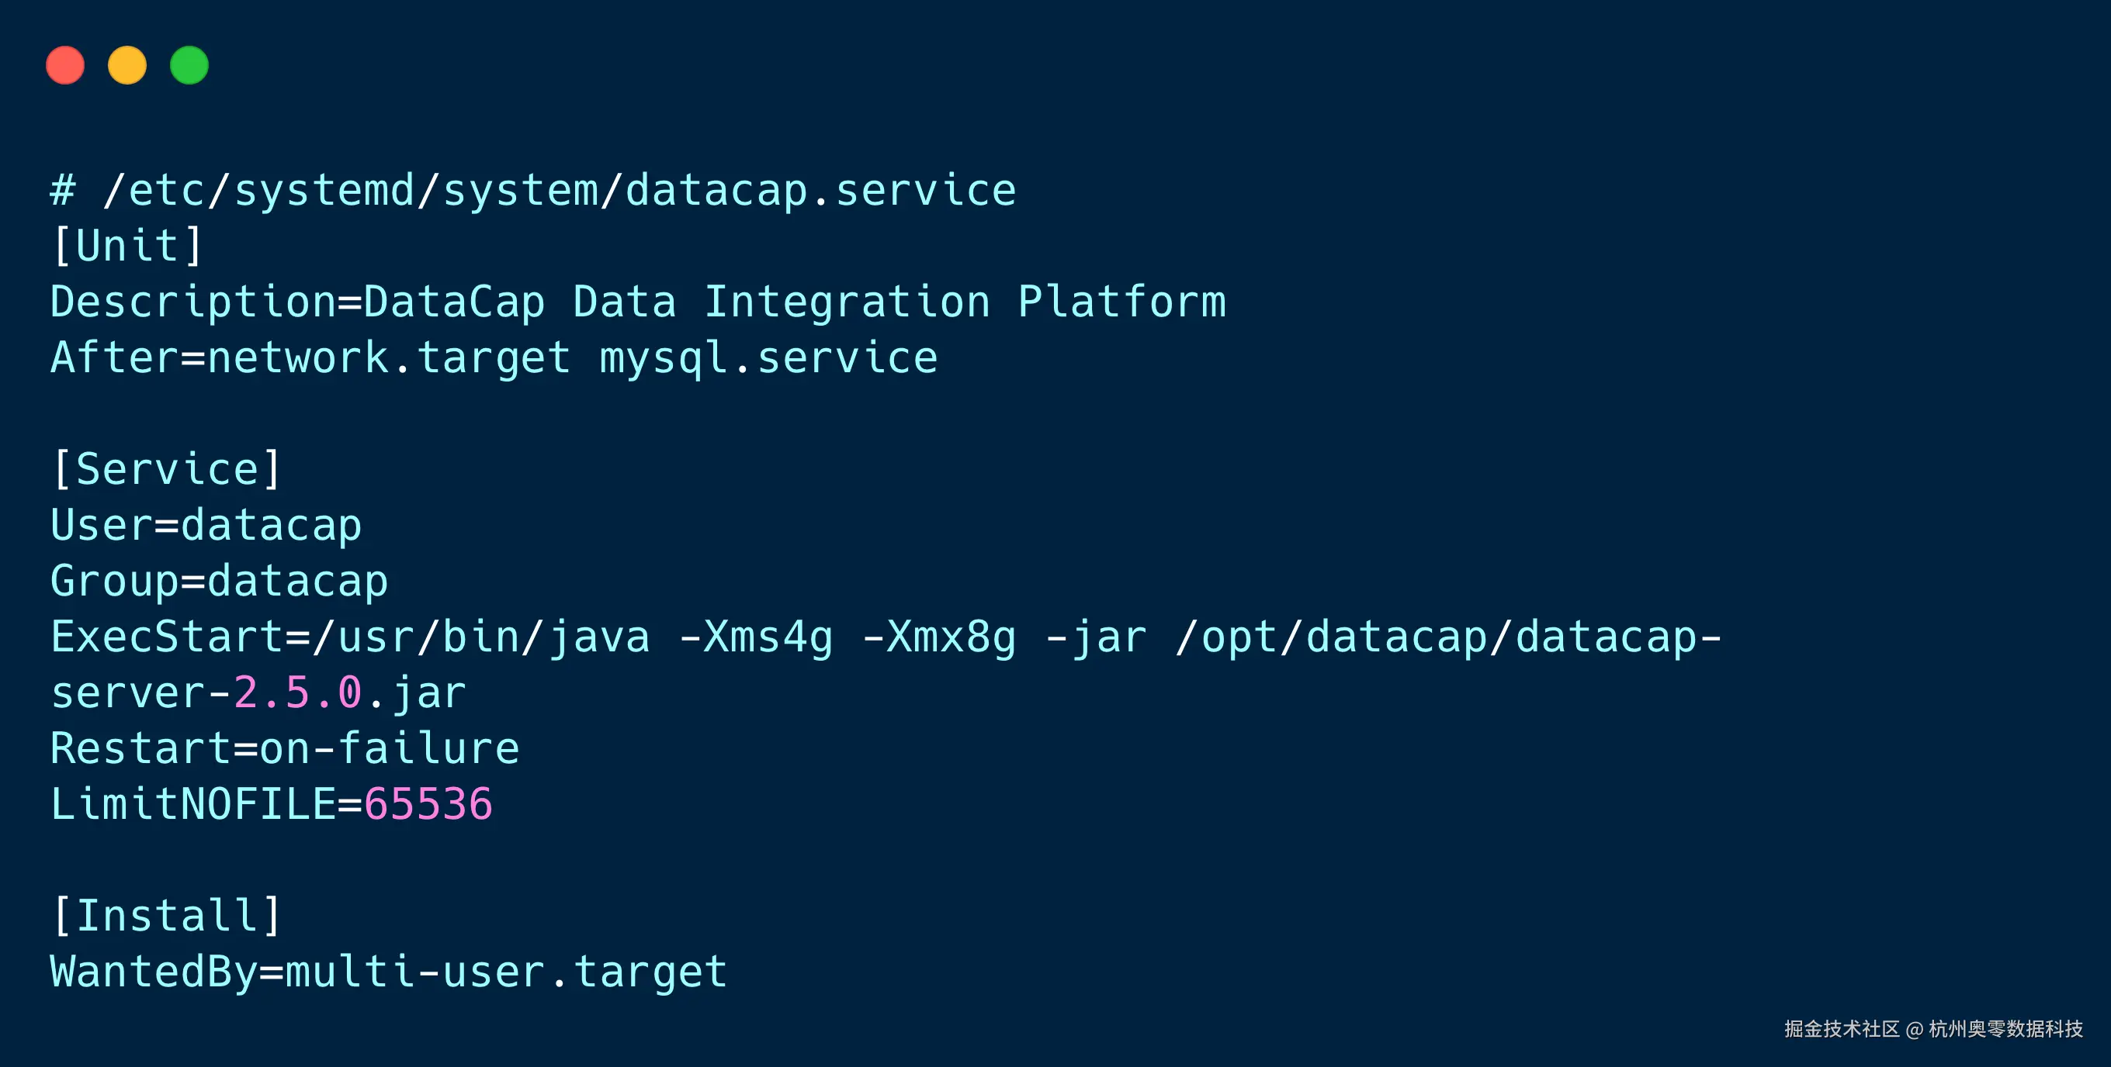Click the -Xmx8g JVM option
The image size is (2111, 1067).
[x=939, y=637]
